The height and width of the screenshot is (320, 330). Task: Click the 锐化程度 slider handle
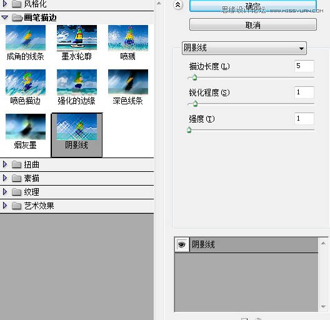[195, 104]
